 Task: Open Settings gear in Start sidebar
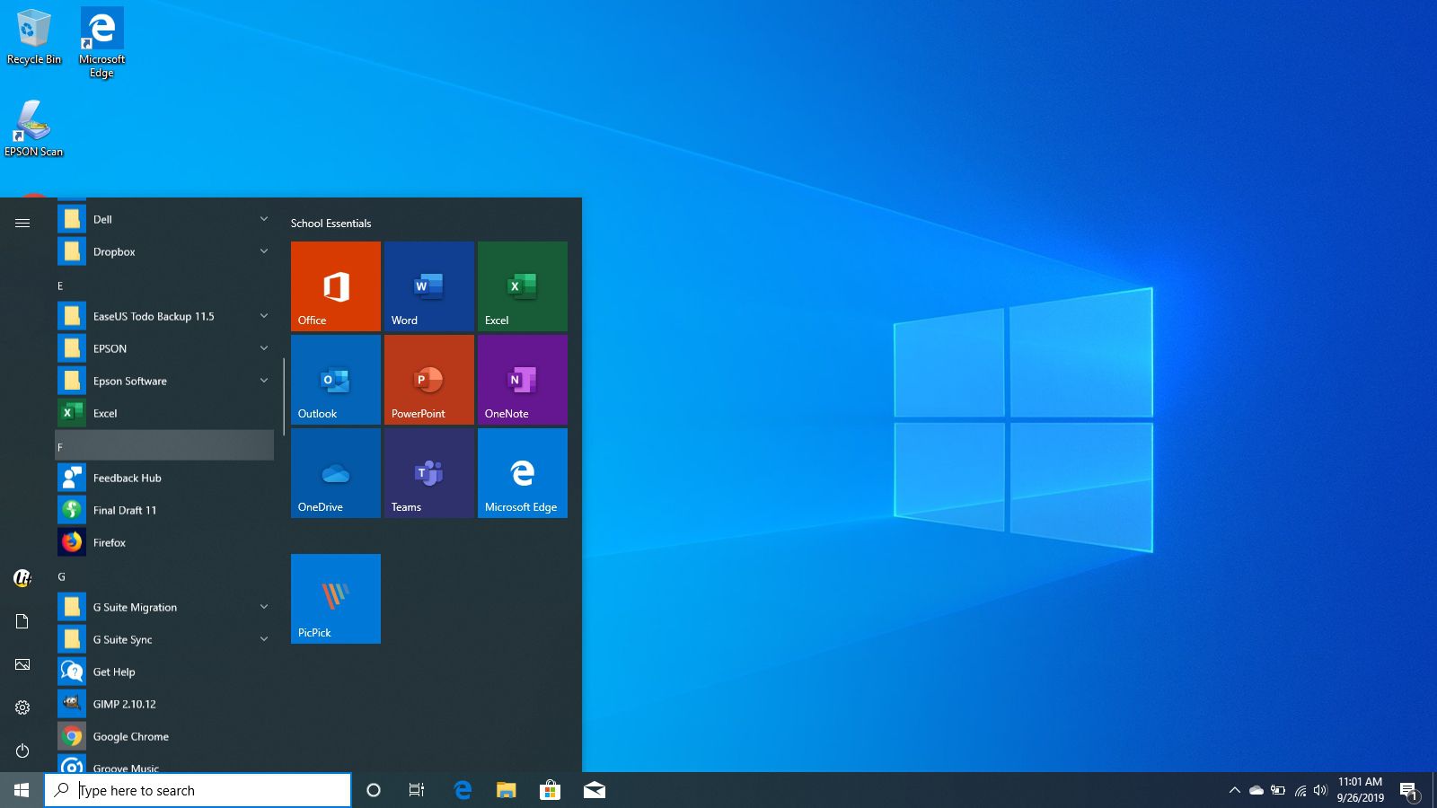pos(22,707)
